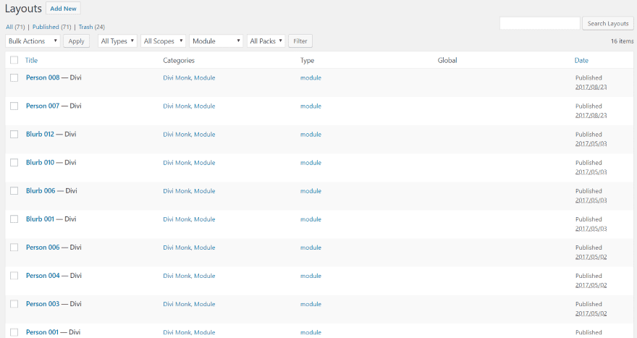
Task: Click the Categories column header
Action: 179,60
